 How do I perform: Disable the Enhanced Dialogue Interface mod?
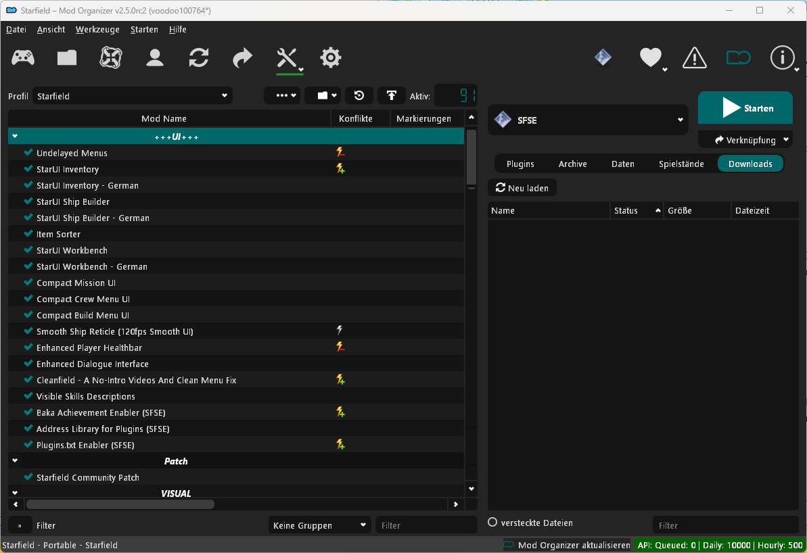(28, 363)
